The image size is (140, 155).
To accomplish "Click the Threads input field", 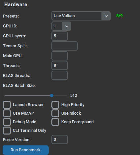I will click(x=60, y=65).
